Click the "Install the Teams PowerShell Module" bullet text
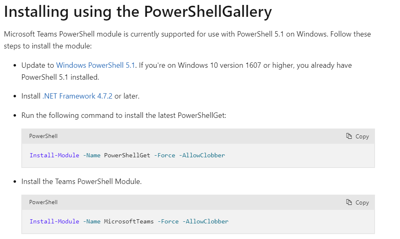This screenshot has width=400, height=239. 81,182
